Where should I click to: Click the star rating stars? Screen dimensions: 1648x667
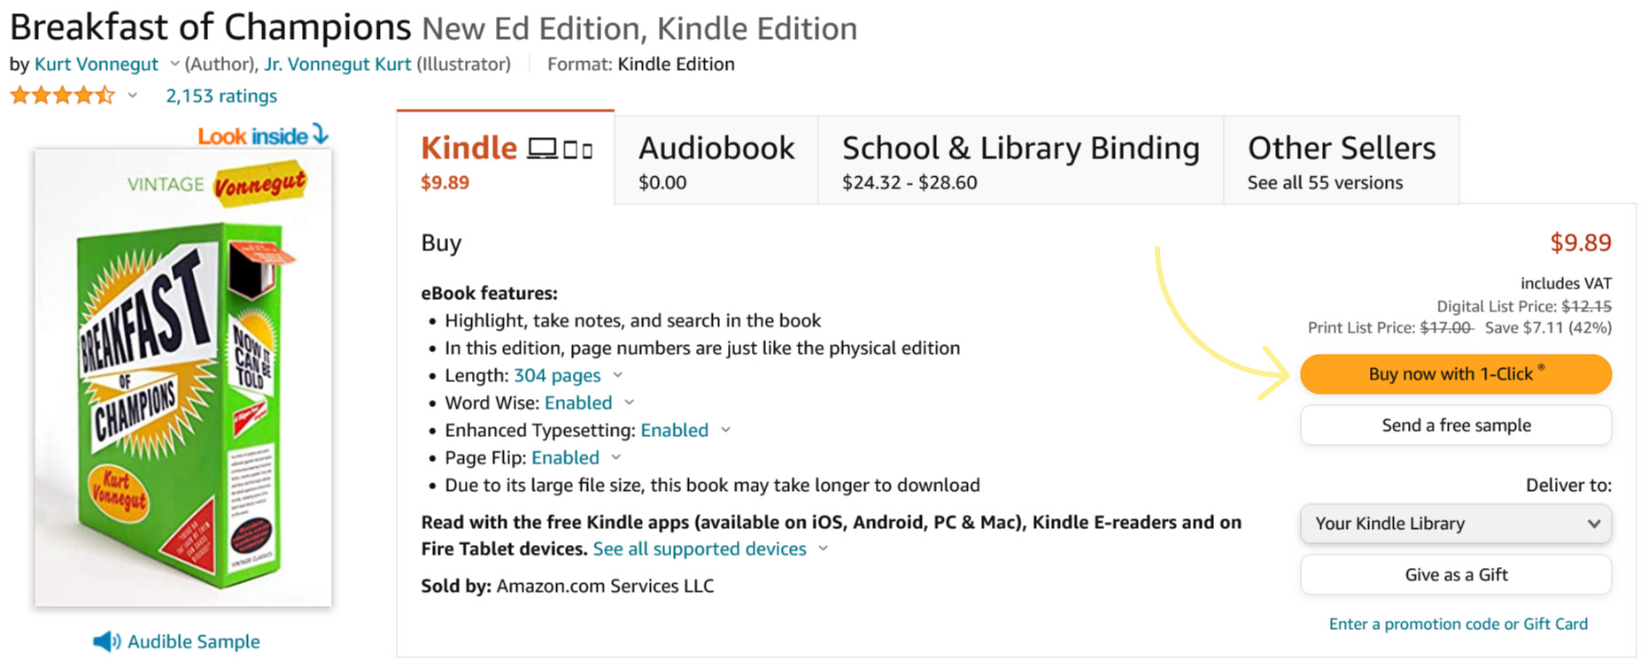(x=62, y=94)
